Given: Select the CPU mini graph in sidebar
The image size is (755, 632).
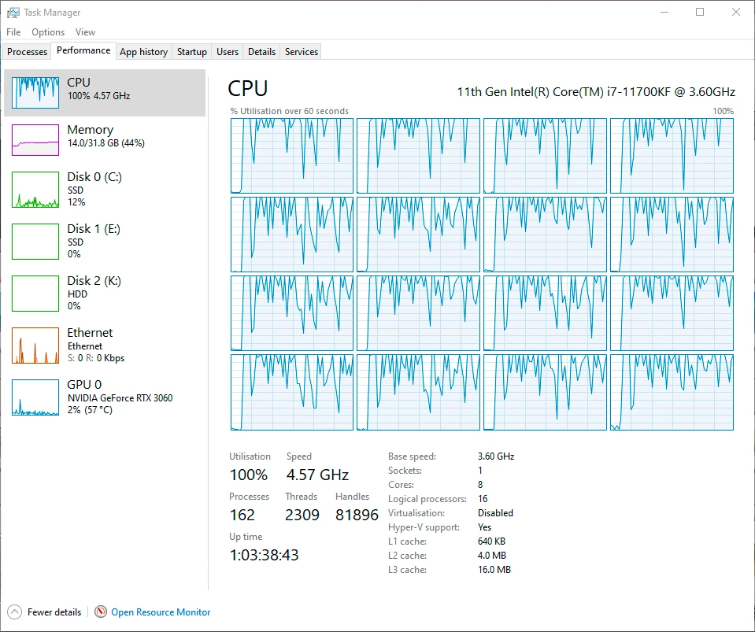Looking at the screenshot, I should click(x=35, y=92).
